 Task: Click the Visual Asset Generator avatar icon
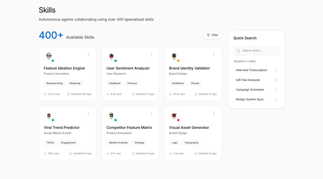pyautogui.click(x=174, y=115)
